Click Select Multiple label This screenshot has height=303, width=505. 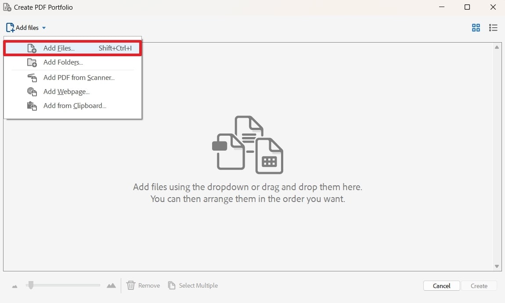pos(198,285)
